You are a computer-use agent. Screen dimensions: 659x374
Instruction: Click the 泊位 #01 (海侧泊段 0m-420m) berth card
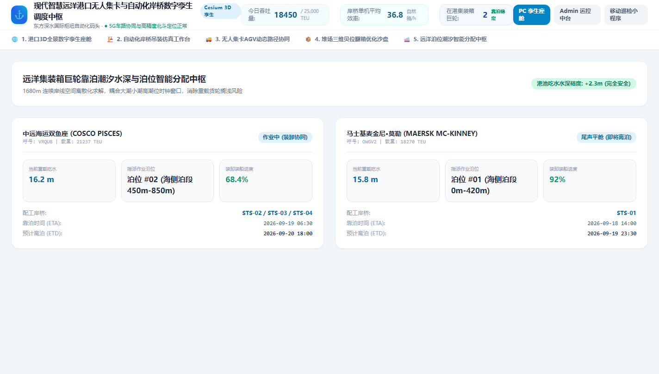(491, 181)
